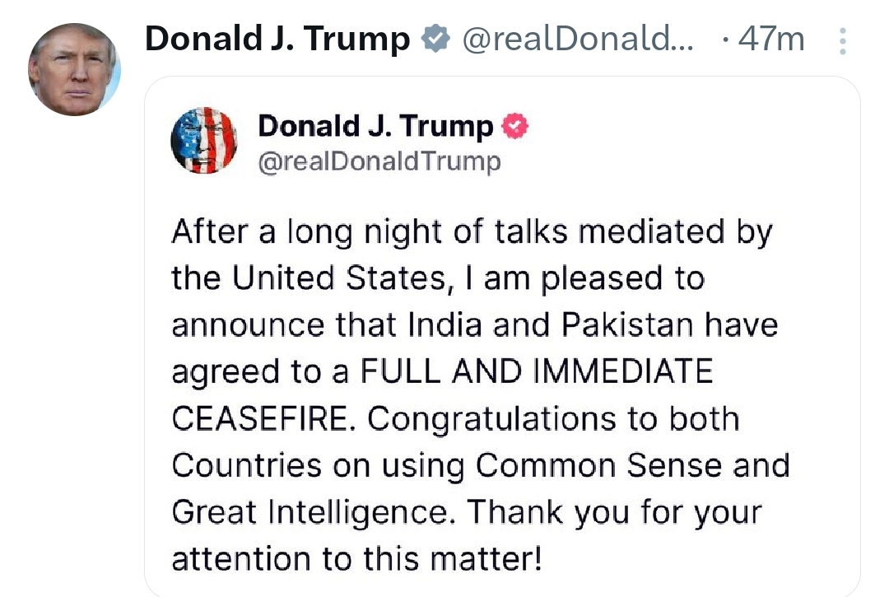Click the red verified badge in quoted post
The height and width of the screenshot is (597, 889).
point(514,126)
